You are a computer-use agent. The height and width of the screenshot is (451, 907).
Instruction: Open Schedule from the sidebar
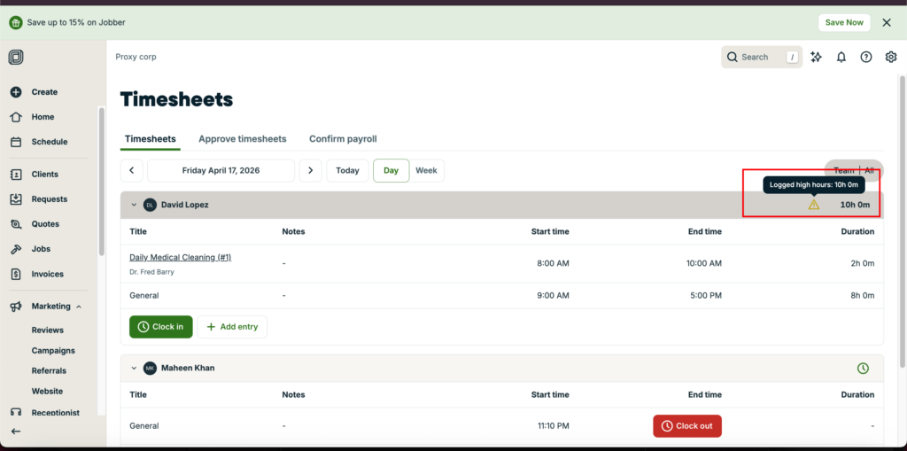[50, 142]
